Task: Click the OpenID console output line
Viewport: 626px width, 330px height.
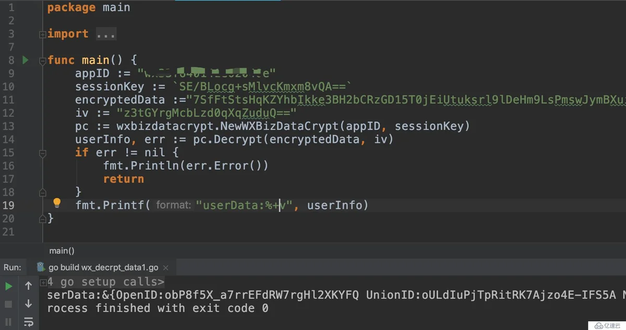Action: tap(336, 295)
